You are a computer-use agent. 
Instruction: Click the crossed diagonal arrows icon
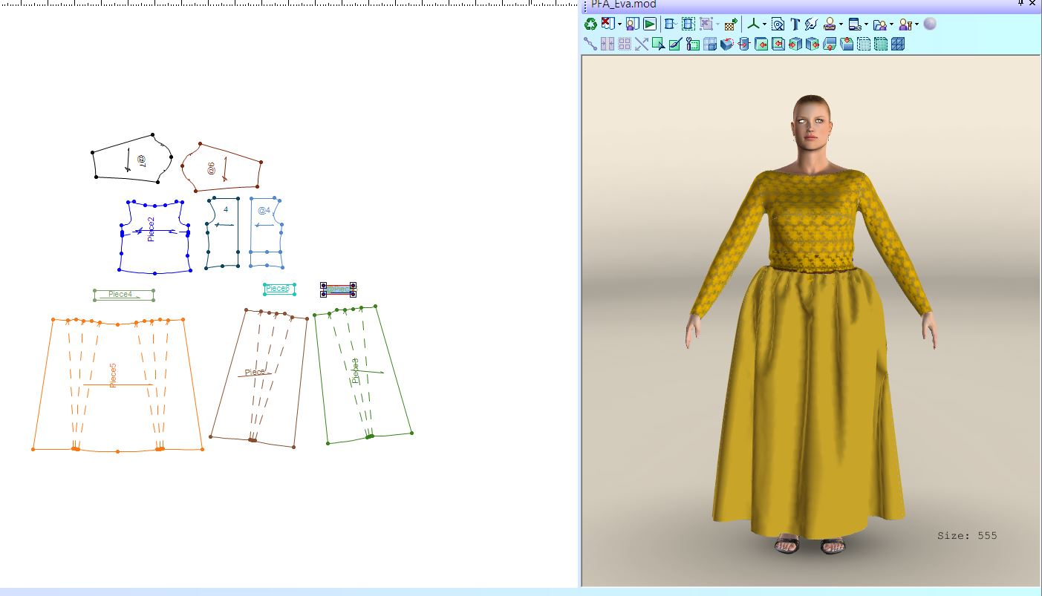[642, 44]
